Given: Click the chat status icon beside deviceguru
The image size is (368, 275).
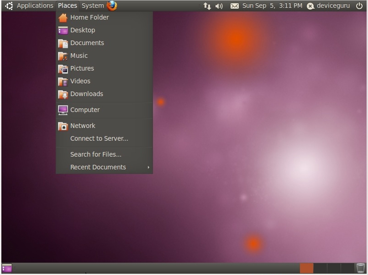Looking at the screenshot, I should [x=310, y=6].
